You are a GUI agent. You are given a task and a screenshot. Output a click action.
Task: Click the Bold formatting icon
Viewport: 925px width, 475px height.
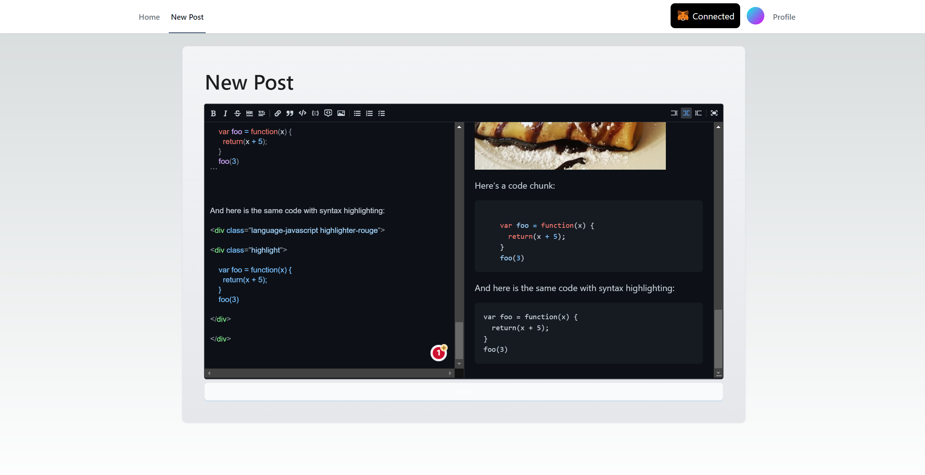(x=213, y=113)
